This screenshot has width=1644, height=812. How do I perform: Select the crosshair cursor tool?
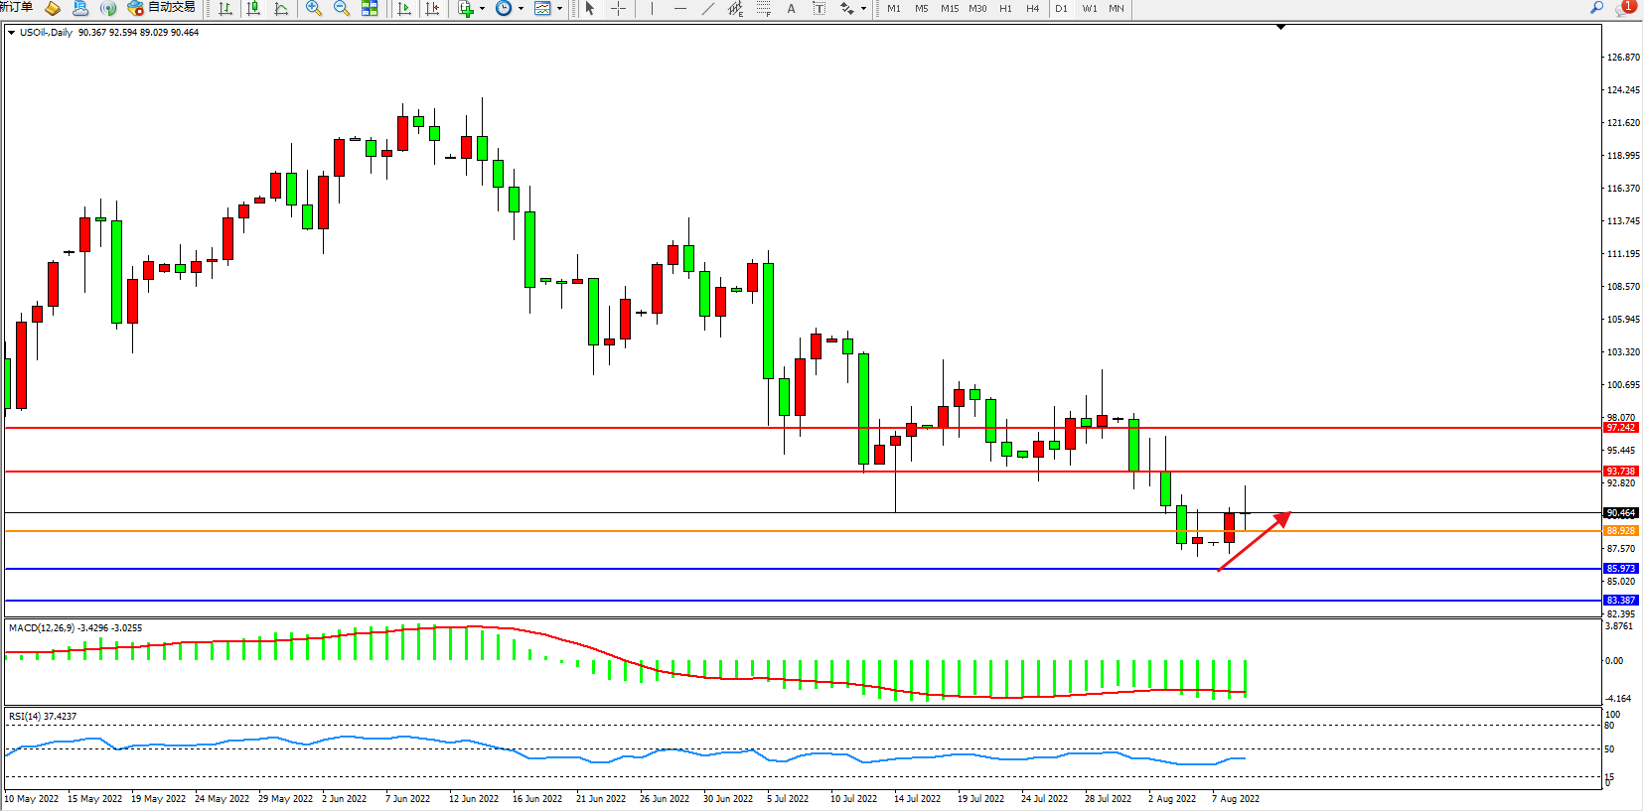(x=618, y=8)
